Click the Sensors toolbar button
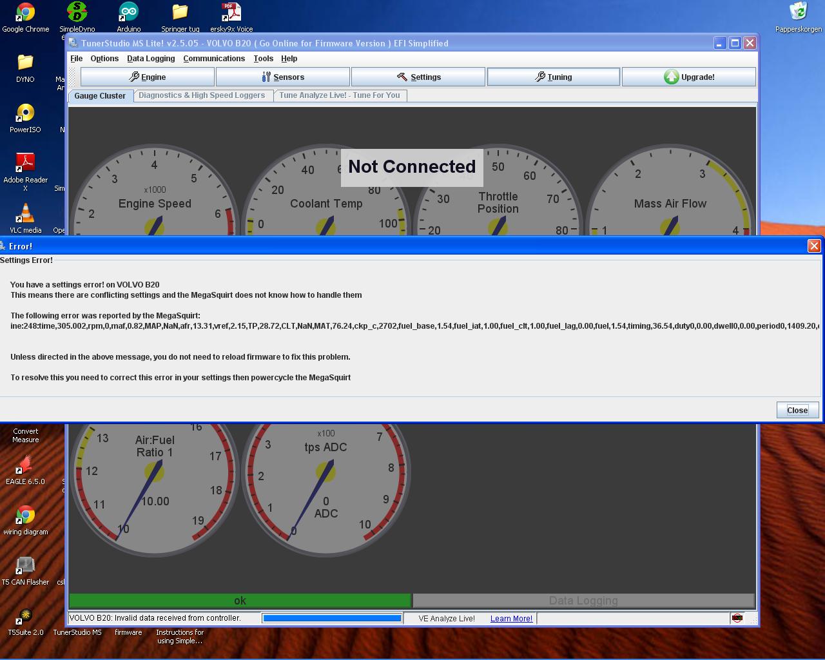The height and width of the screenshot is (660, 825). coord(283,77)
